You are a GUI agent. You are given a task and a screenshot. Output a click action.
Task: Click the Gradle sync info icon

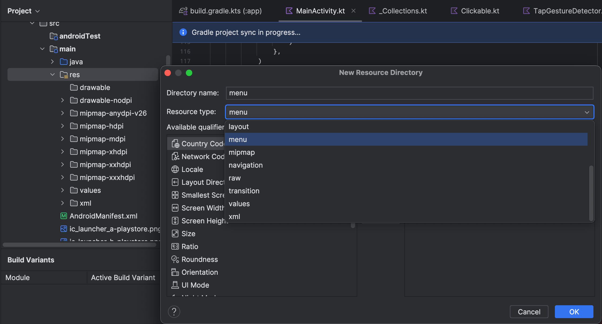coord(183,32)
